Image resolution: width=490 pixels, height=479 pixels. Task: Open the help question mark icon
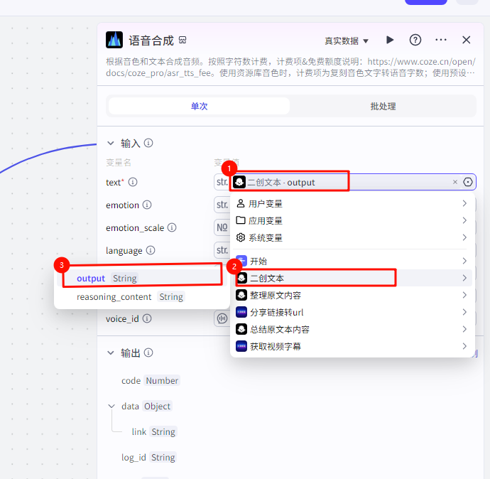click(415, 41)
